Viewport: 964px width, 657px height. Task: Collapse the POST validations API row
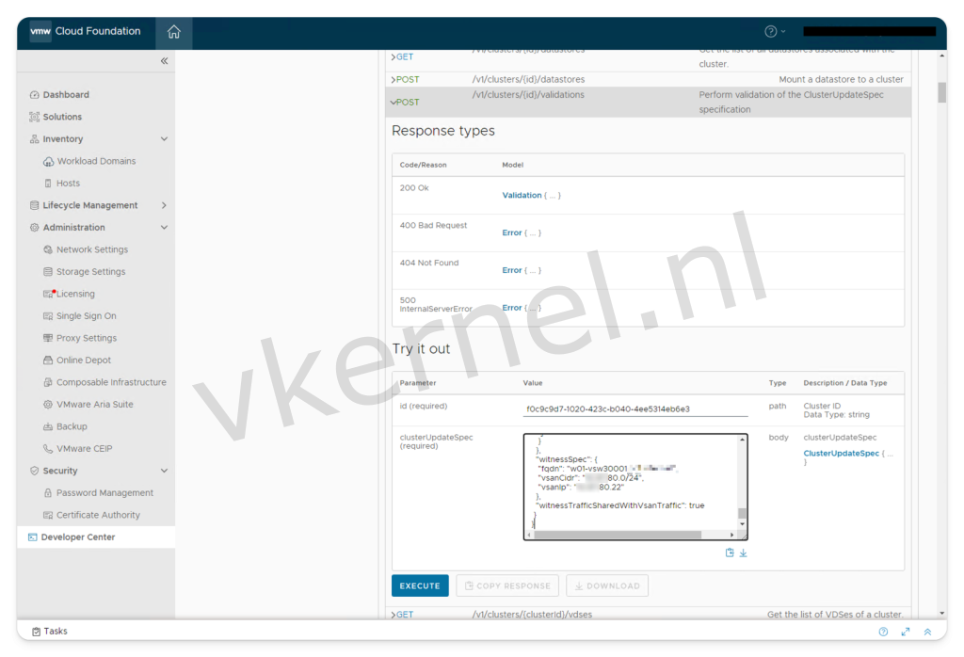pos(394,103)
